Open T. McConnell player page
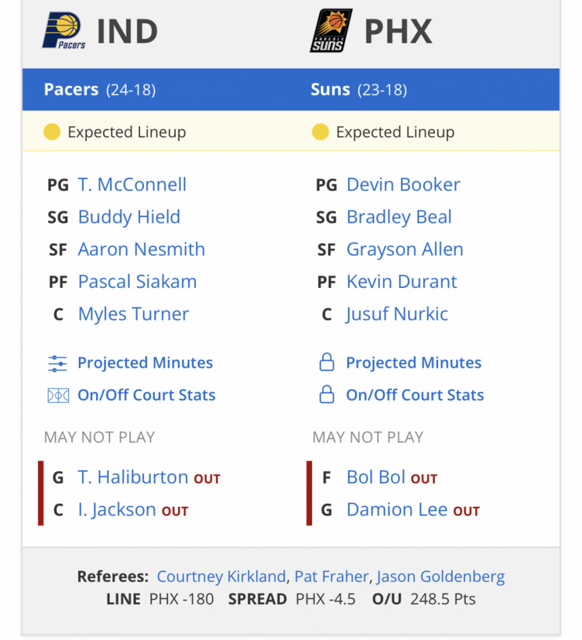 pyautogui.click(x=132, y=185)
